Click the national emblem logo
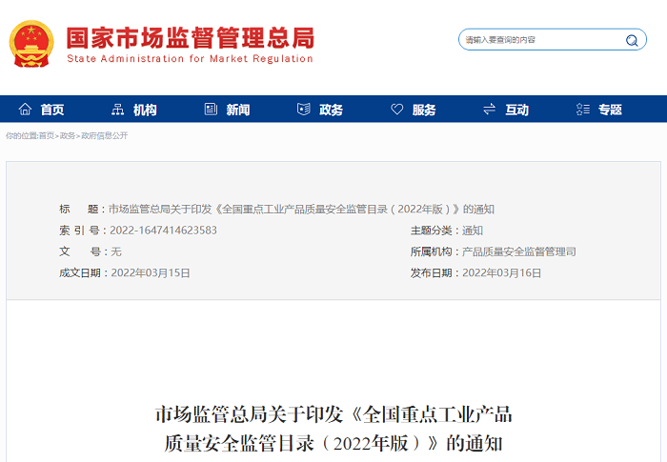This screenshot has width=667, height=462. [x=32, y=44]
